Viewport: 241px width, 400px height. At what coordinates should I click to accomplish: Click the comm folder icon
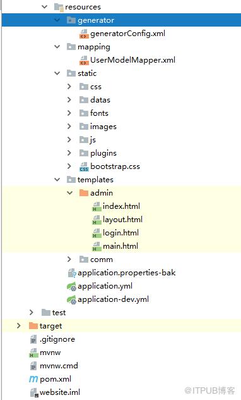click(84, 259)
